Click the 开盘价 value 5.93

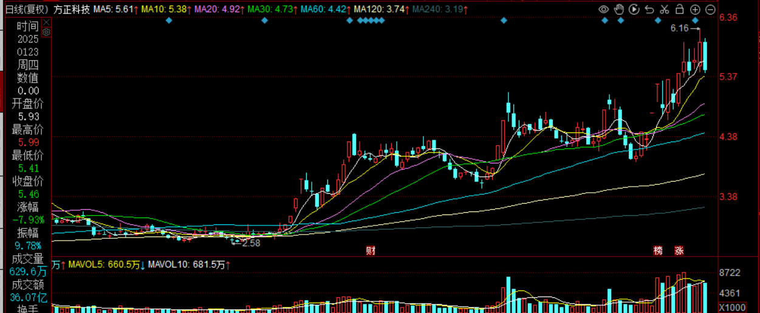[27, 117]
